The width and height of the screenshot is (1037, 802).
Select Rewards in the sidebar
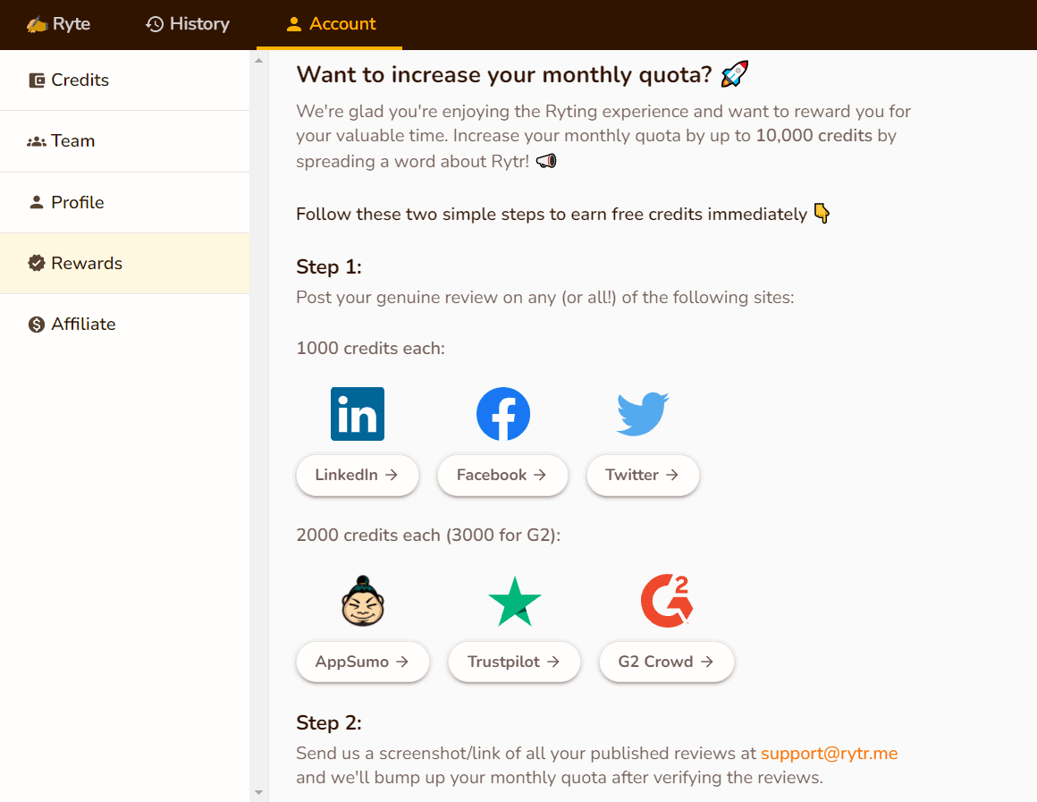pos(87,263)
